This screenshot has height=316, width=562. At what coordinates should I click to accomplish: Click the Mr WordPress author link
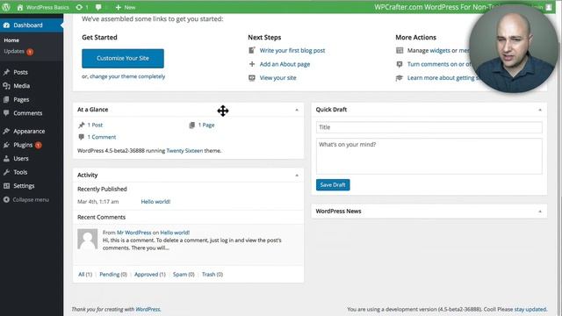[134, 233]
